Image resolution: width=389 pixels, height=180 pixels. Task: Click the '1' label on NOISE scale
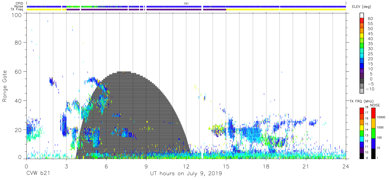(377, 158)
